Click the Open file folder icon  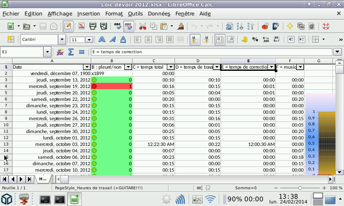[27, 27]
